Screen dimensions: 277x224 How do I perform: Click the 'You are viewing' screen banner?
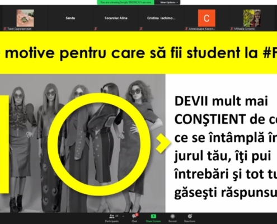pyautogui.click(x=126, y=2)
